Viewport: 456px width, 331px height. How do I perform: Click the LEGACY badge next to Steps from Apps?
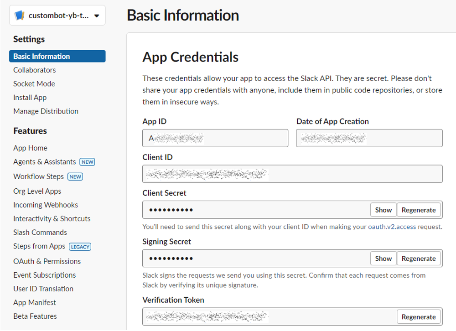click(80, 247)
